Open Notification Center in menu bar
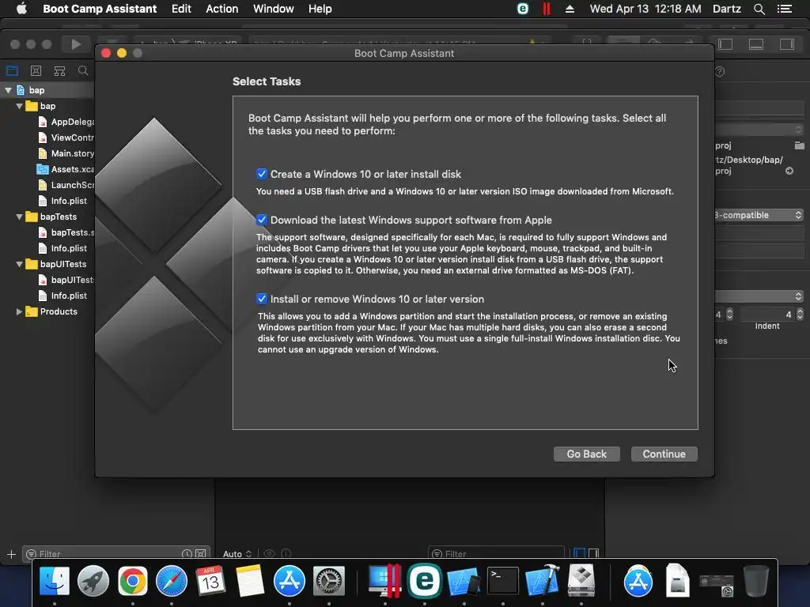Screen dimensions: 810x607 pyautogui.click(x=784, y=9)
